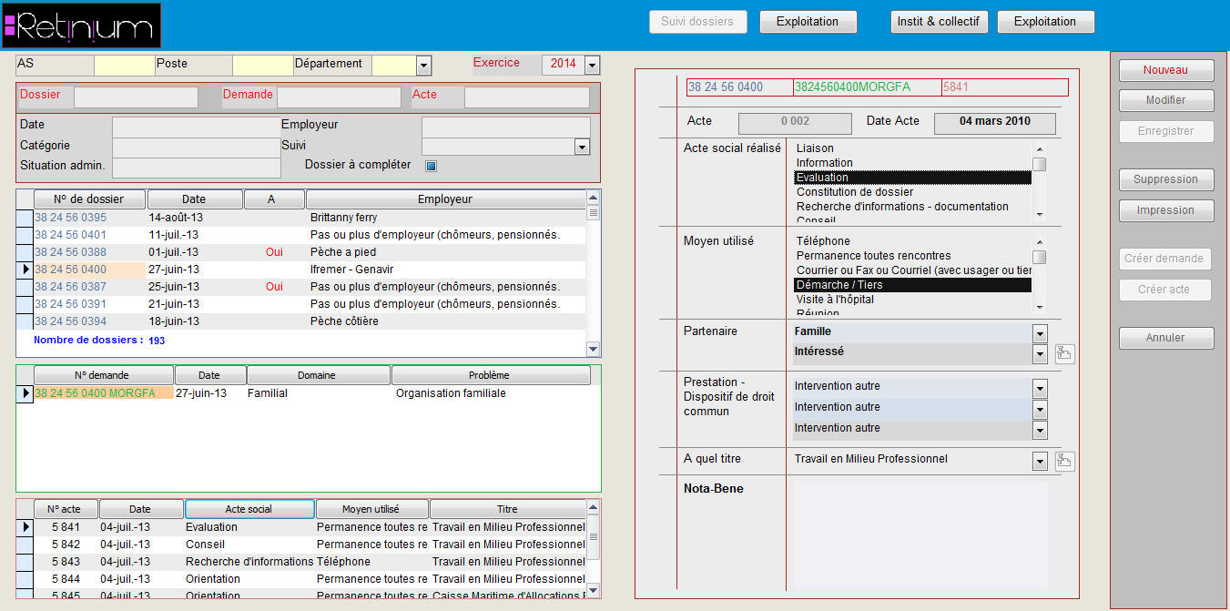Image resolution: width=1230 pixels, height=611 pixels.
Task: Open the Partenaire Famille dropdown
Action: coord(1040,333)
